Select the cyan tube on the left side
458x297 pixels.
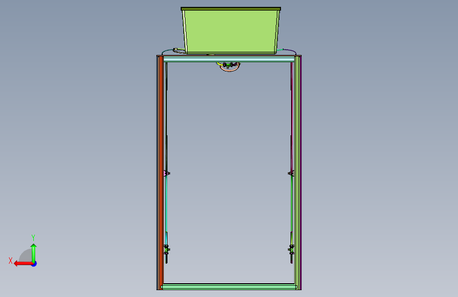pyautogui.click(x=166, y=205)
